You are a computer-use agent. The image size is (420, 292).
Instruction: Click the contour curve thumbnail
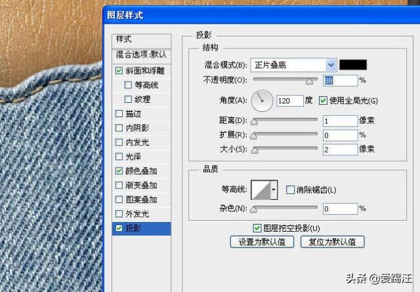pyautogui.click(x=261, y=190)
